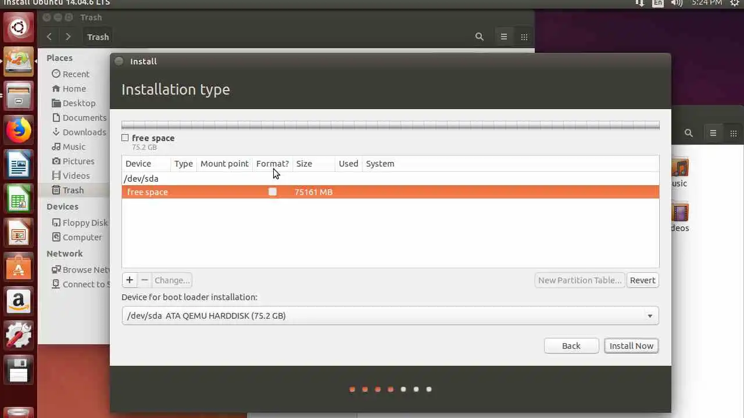Viewport: 744px width, 418px height.
Task: Click the clock showing 5:24 PM
Action: tap(706, 3)
